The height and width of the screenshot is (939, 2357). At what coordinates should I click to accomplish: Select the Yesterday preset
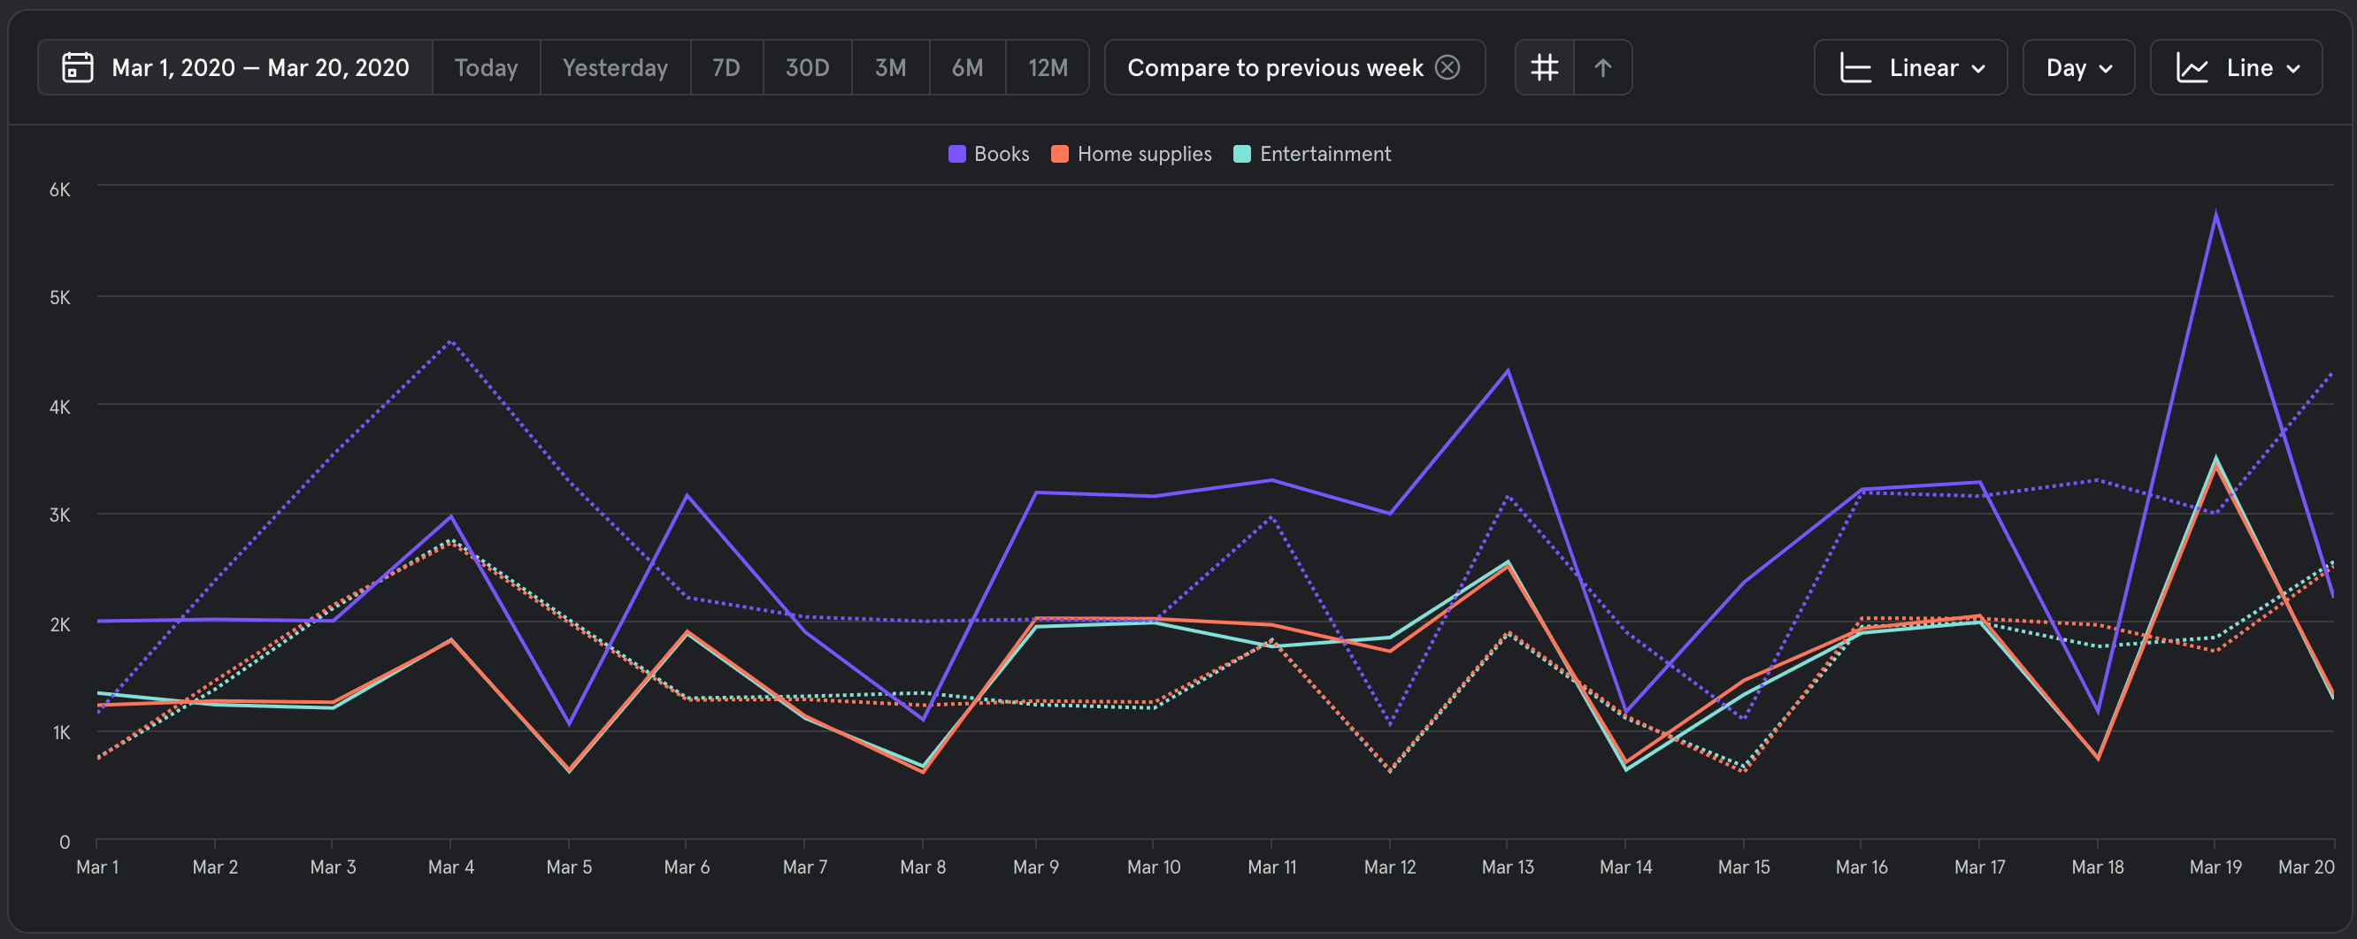pos(615,68)
